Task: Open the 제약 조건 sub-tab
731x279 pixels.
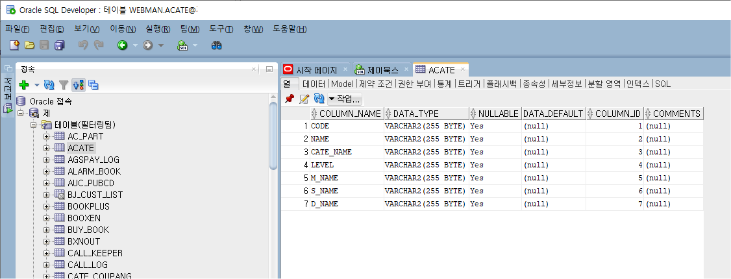Action: 376,84
